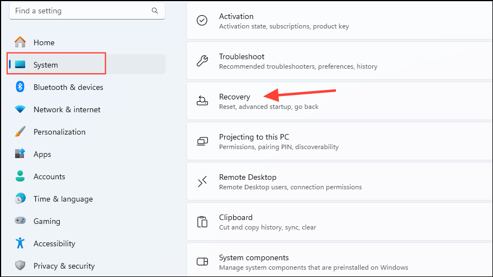Open Privacy & security settings

pos(64,266)
